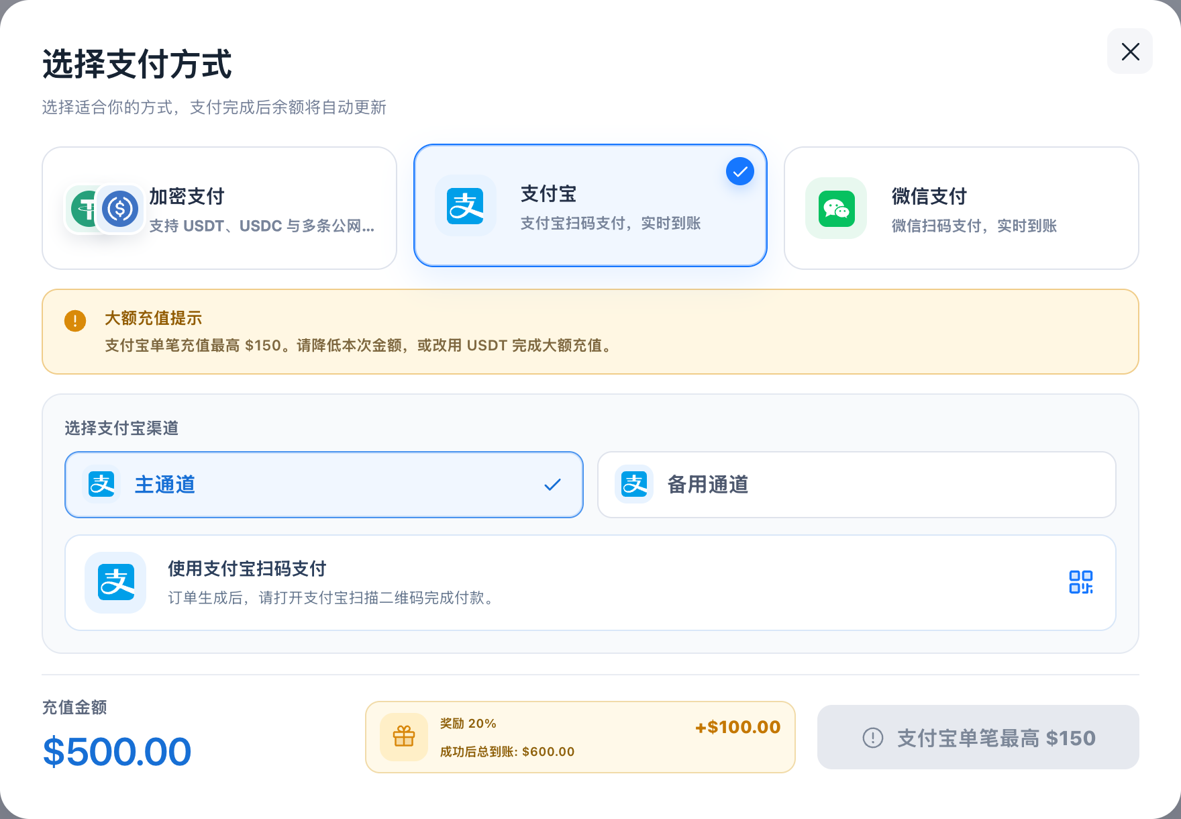Click the Alipay logo in 支付宝 card
The height and width of the screenshot is (819, 1181).
pos(466,205)
